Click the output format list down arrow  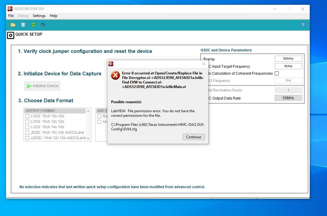[x=88, y=138]
